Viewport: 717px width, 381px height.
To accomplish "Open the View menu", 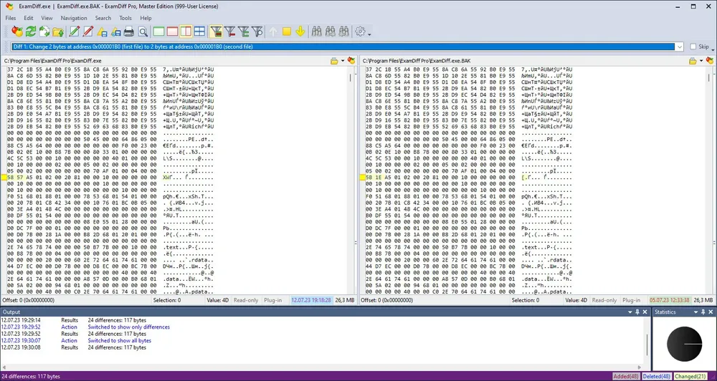I will 47,18.
